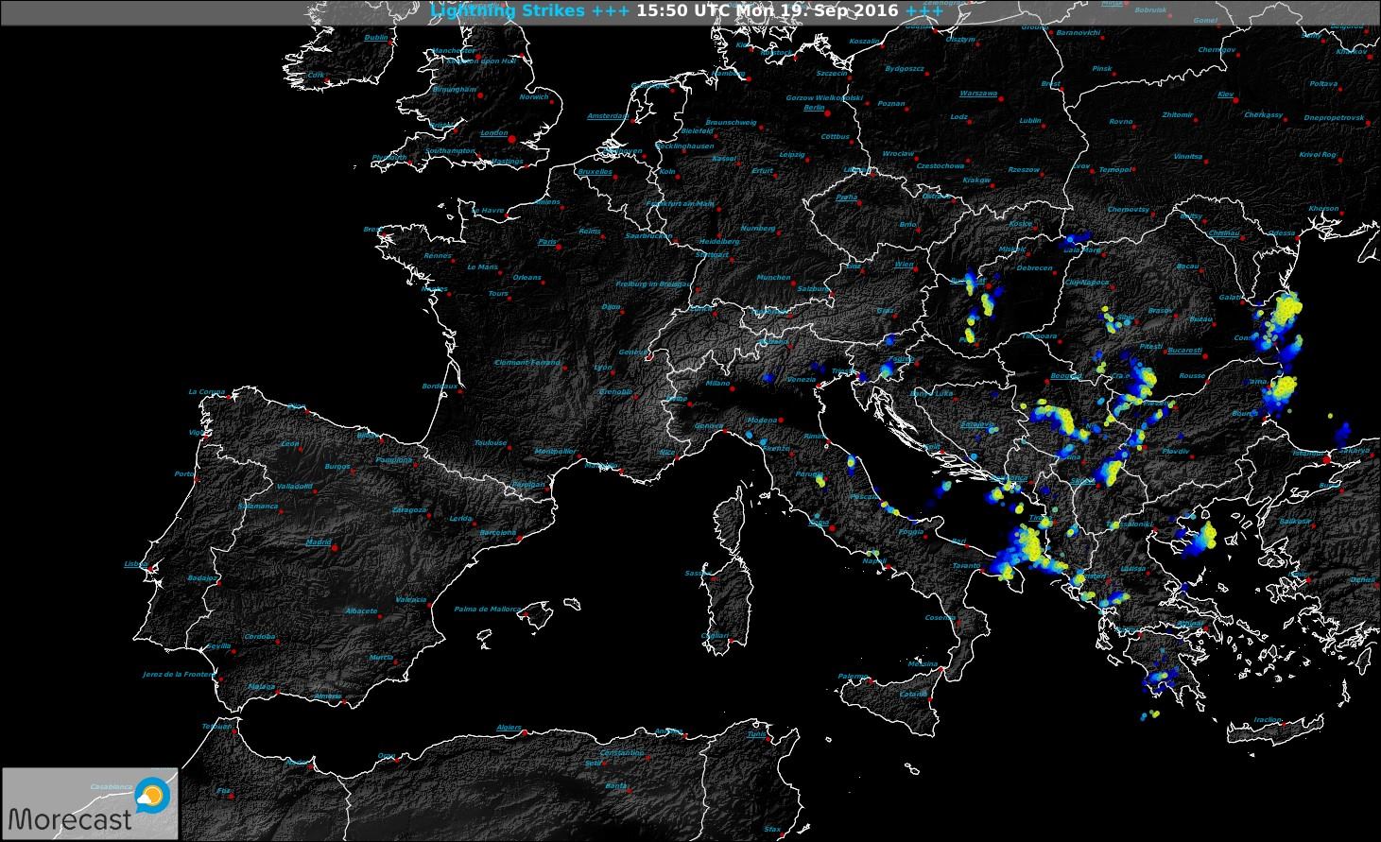
Task: Click the red city dot at Algiers
Action: 526,732
